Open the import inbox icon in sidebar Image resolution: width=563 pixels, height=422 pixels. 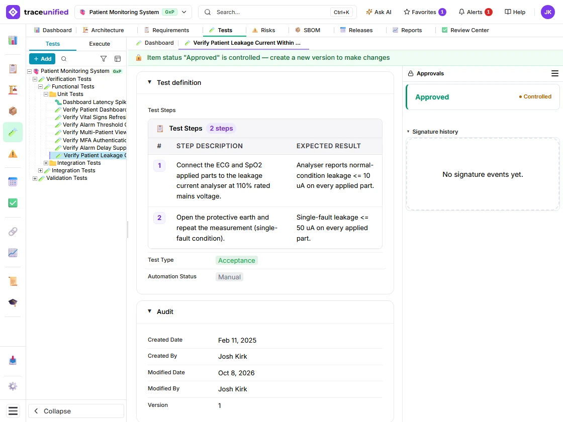[13, 360]
